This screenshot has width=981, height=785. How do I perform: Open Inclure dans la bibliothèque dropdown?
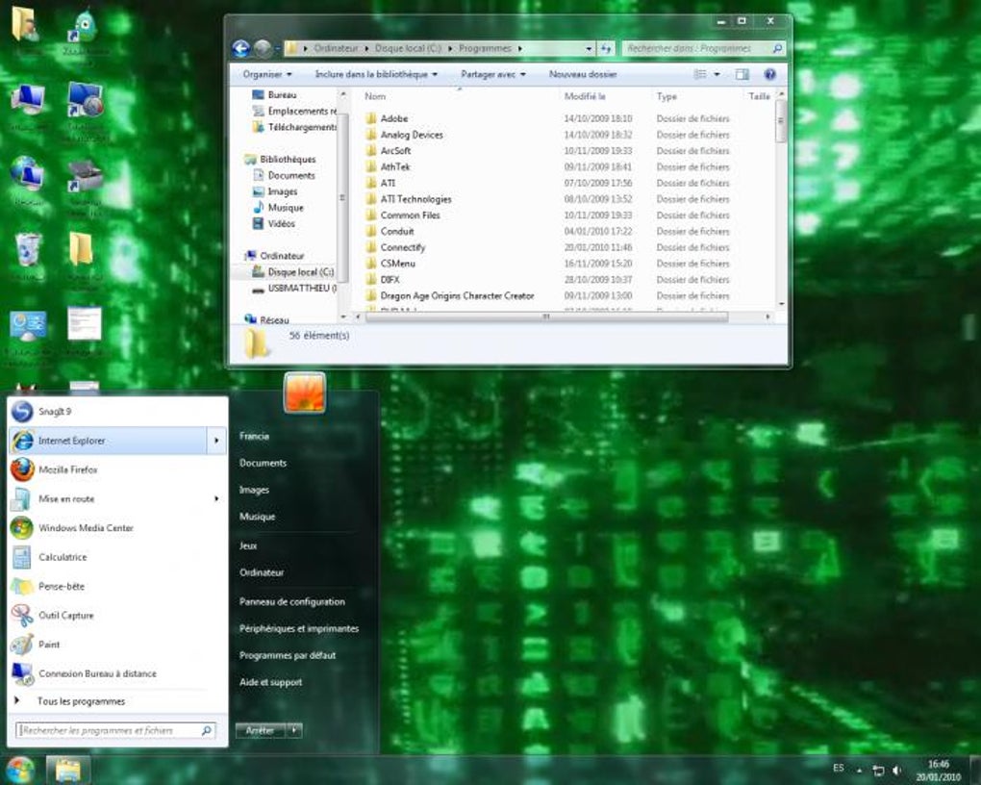376,74
